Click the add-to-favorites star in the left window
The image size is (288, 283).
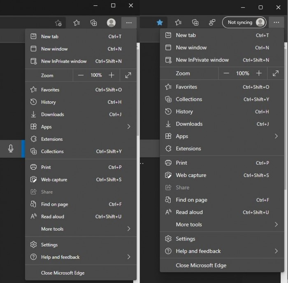[x=58, y=23]
